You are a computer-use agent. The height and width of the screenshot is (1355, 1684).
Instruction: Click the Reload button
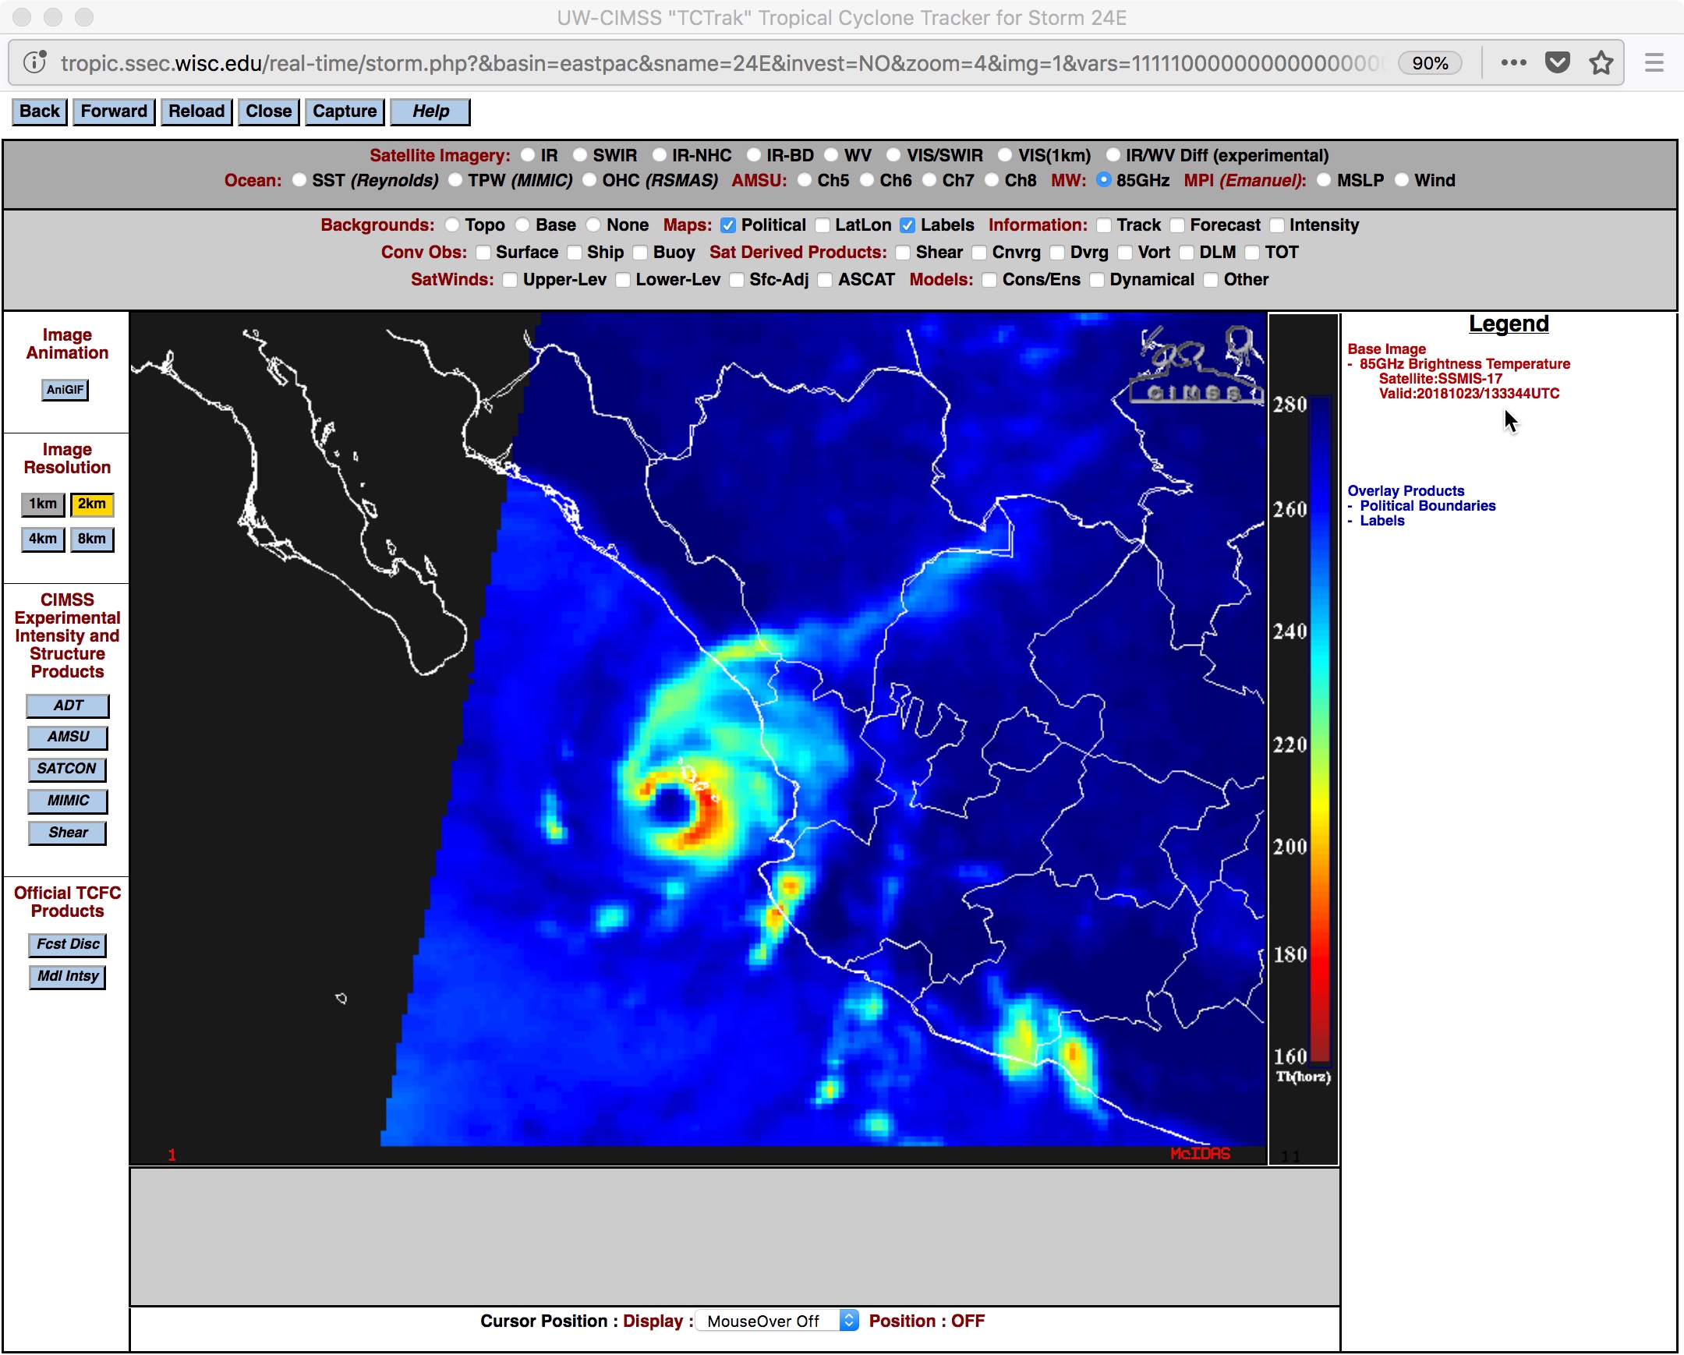pyautogui.click(x=196, y=111)
